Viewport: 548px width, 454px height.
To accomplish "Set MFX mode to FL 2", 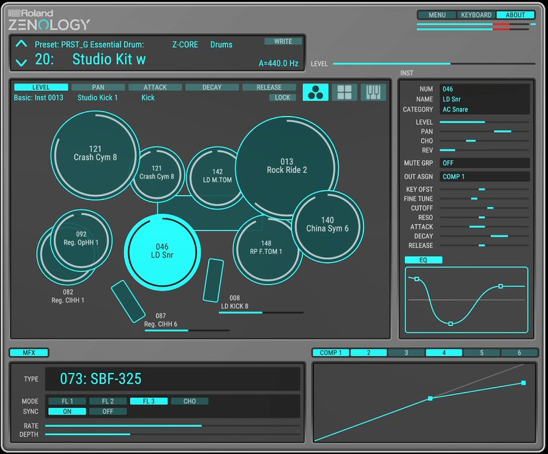I will 108,402.
